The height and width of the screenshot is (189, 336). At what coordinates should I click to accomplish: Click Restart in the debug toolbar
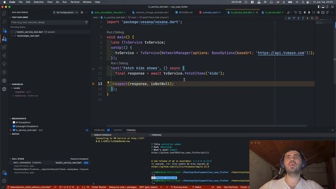tap(312, 18)
